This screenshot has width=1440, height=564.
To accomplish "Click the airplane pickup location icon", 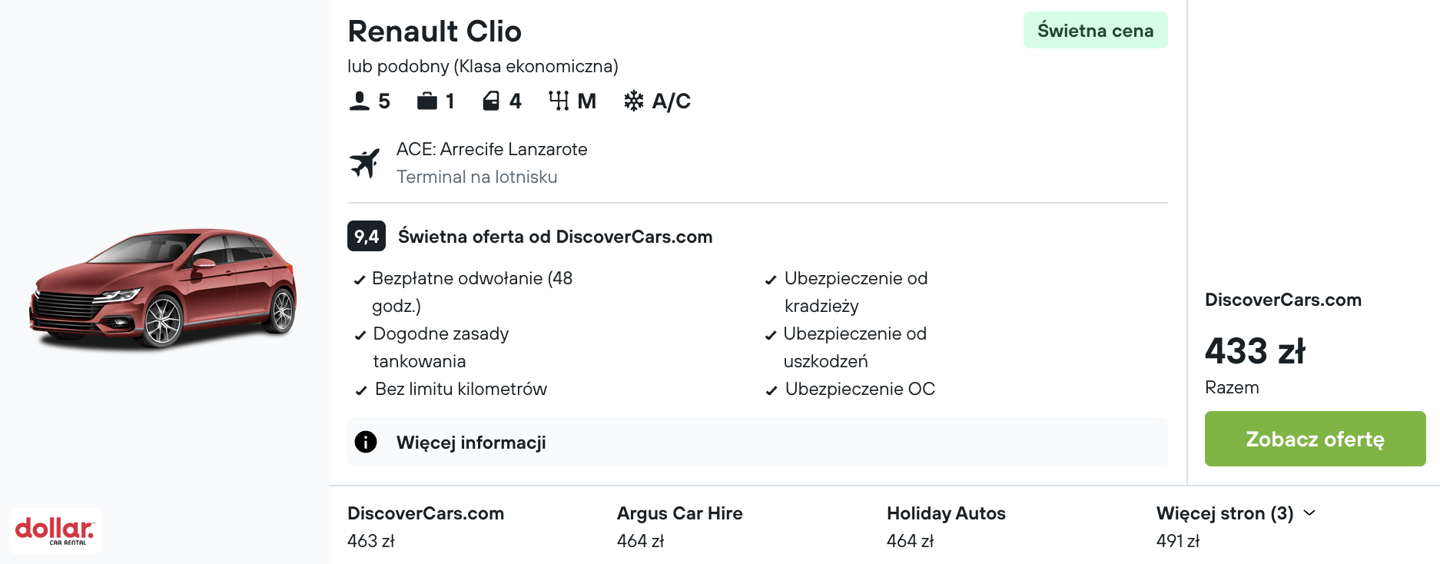I will click(365, 163).
